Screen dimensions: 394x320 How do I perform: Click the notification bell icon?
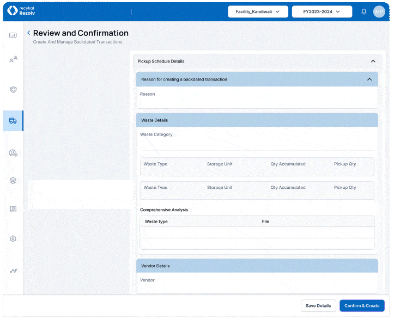pos(364,11)
